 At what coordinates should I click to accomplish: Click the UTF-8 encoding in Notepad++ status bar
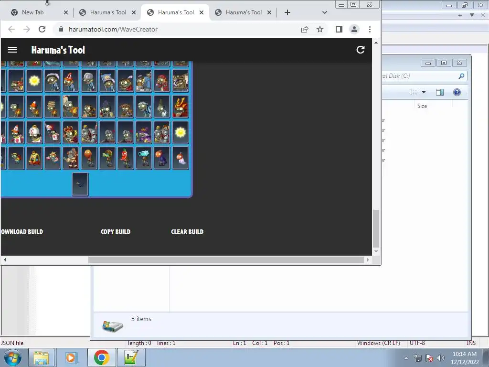tap(417, 343)
